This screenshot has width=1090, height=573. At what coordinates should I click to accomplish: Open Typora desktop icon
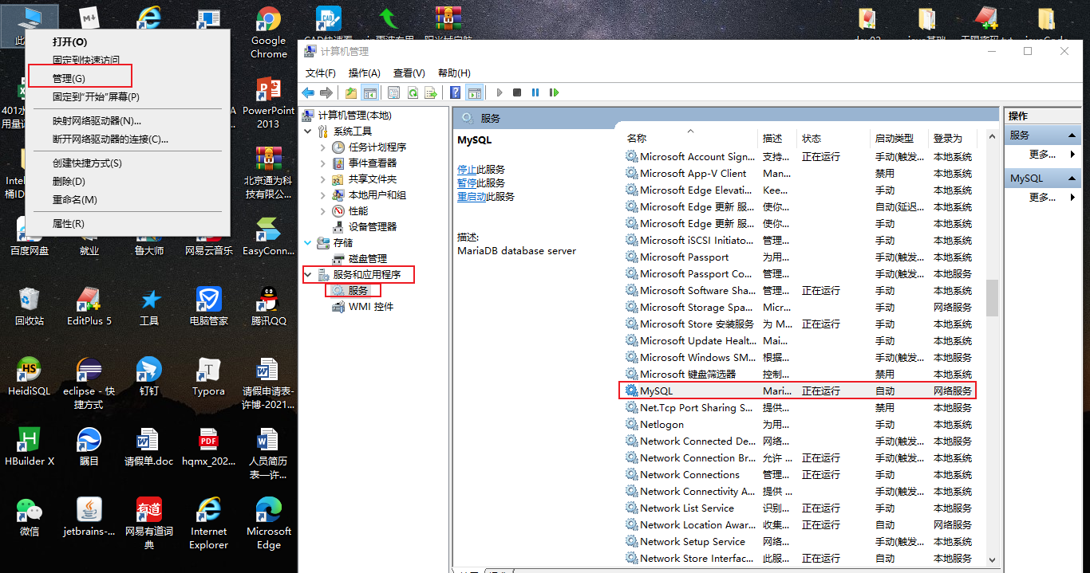pyautogui.click(x=208, y=376)
